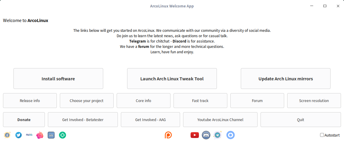Click the Discord icon

pos(206,135)
